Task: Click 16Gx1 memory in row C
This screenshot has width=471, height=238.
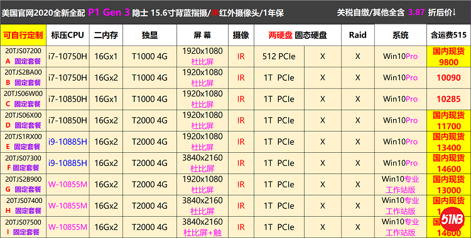Action: 106,99
